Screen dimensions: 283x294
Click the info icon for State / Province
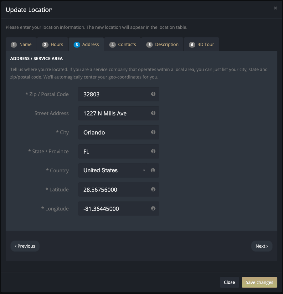tap(153, 151)
